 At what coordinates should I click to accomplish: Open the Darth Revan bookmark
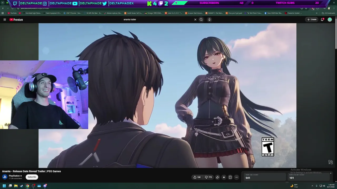pos(133,13)
